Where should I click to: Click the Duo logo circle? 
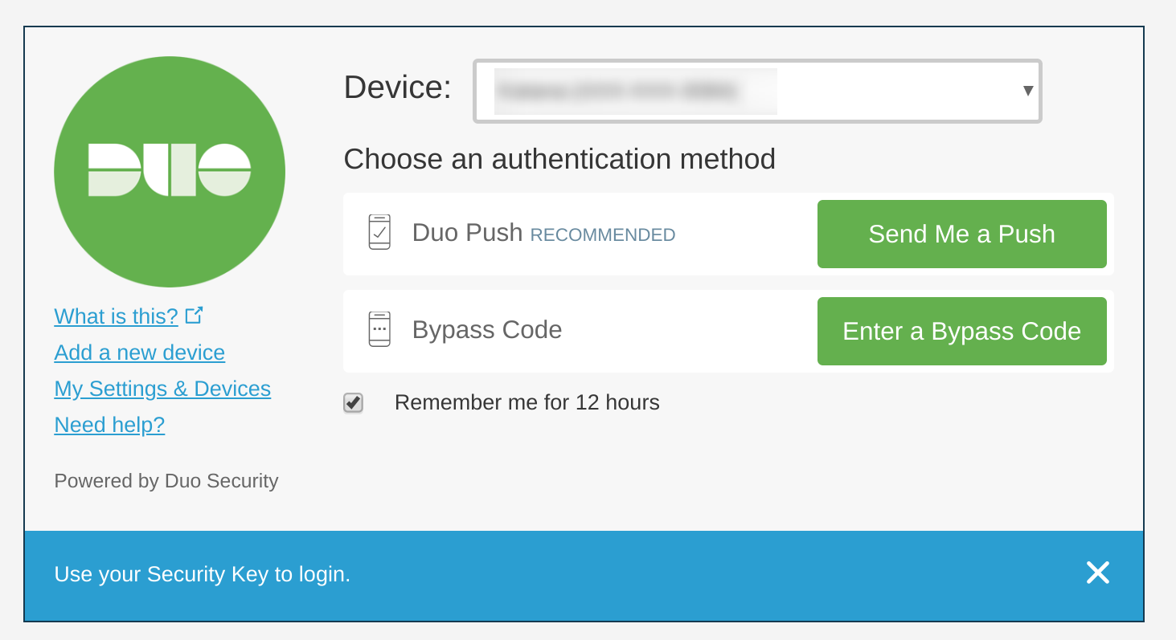click(x=170, y=172)
